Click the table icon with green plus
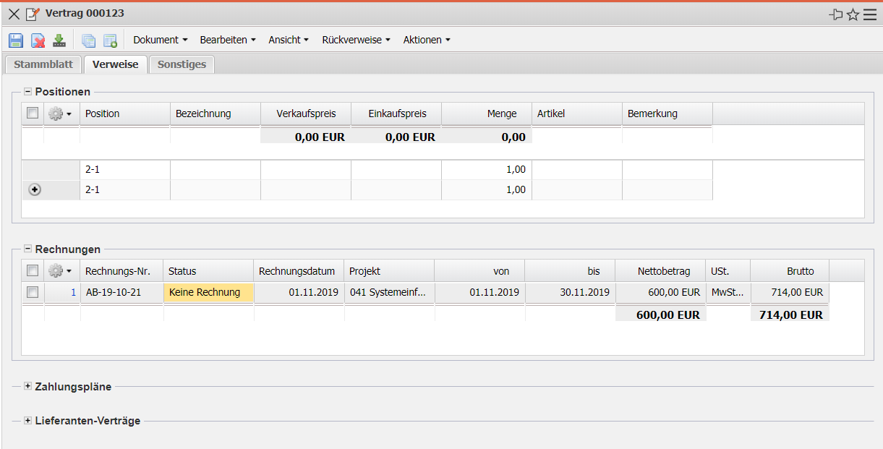The height and width of the screenshot is (449, 883). tap(110, 40)
